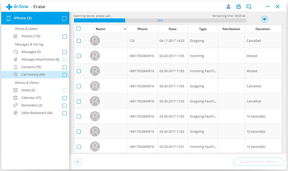Check the 10 second(s) Outgoing FaceTime row
This screenshot has width=288, height=171.
[x=78, y=116]
